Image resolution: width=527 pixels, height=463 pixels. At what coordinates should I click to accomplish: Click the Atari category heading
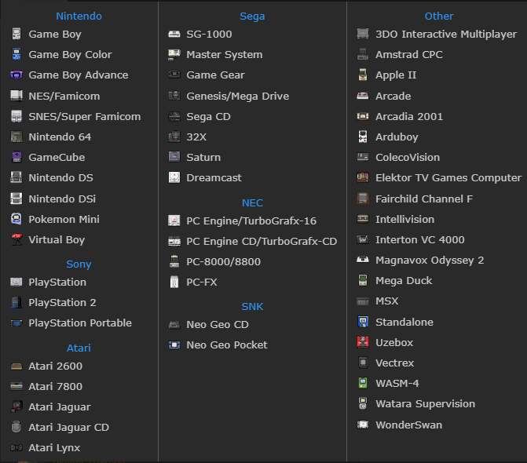tap(79, 348)
